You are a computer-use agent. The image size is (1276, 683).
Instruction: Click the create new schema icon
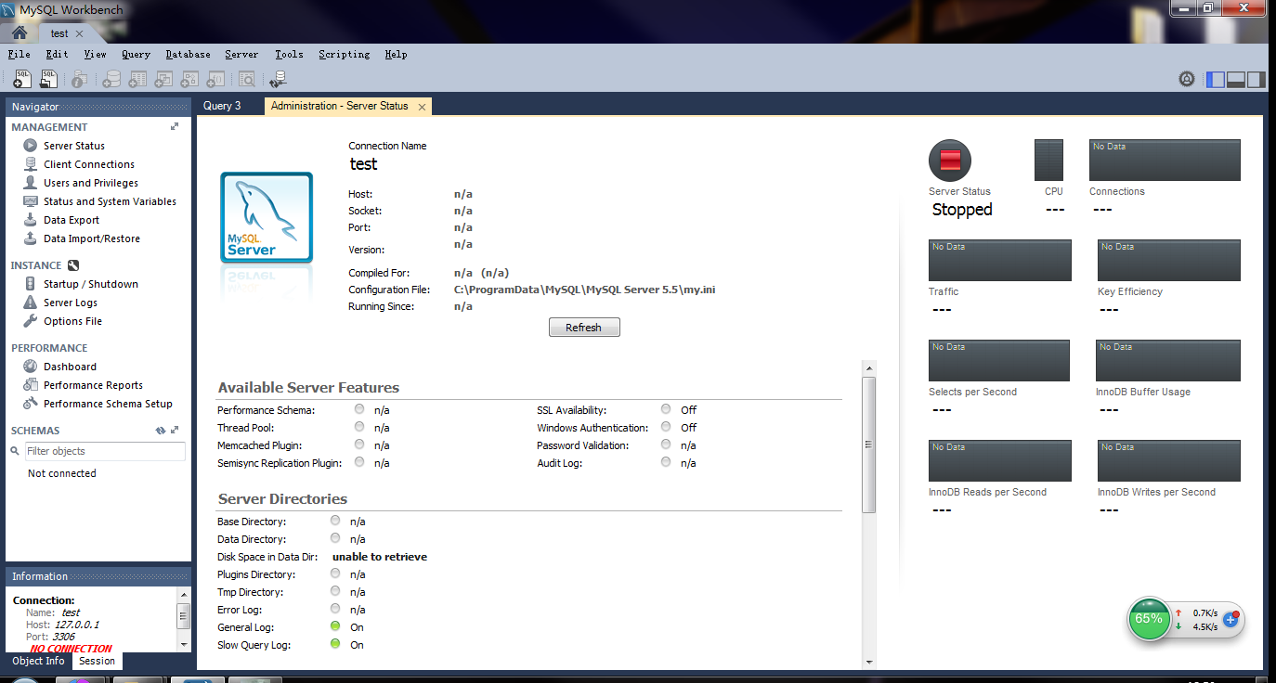[x=111, y=80]
